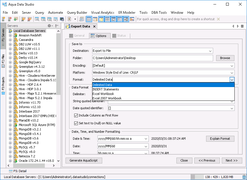Open the Date format dropdown
The image size is (247, 180).
(146, 146)
